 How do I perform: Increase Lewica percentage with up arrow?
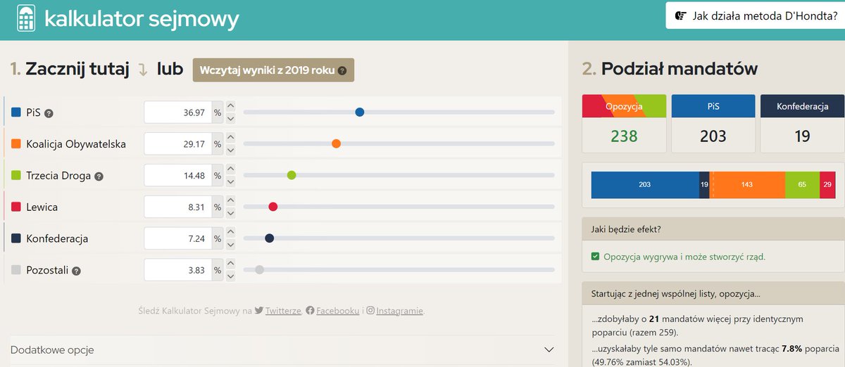[230, 202]
